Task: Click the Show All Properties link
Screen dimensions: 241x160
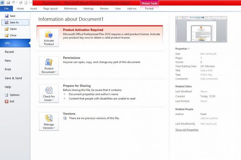Action: pyautogui.click(x=187, y=130)
